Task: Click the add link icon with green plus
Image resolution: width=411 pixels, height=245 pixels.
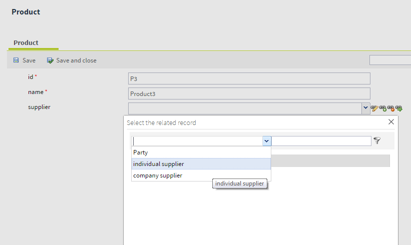Action: tap(382, 108)
